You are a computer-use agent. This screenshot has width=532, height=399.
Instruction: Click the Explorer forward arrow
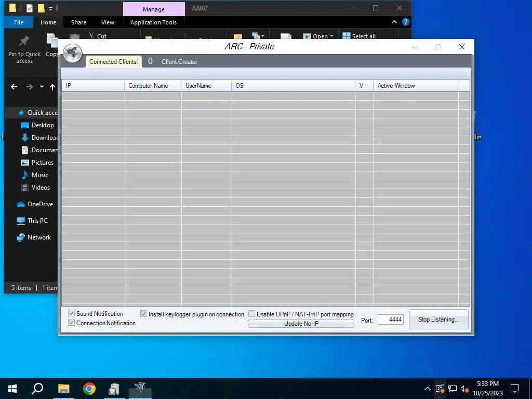click(30, 87)
